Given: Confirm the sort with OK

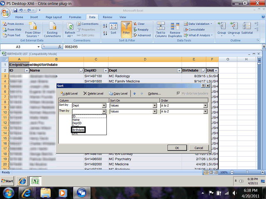Looking at the screenshot, I should [x=177, y=148].
